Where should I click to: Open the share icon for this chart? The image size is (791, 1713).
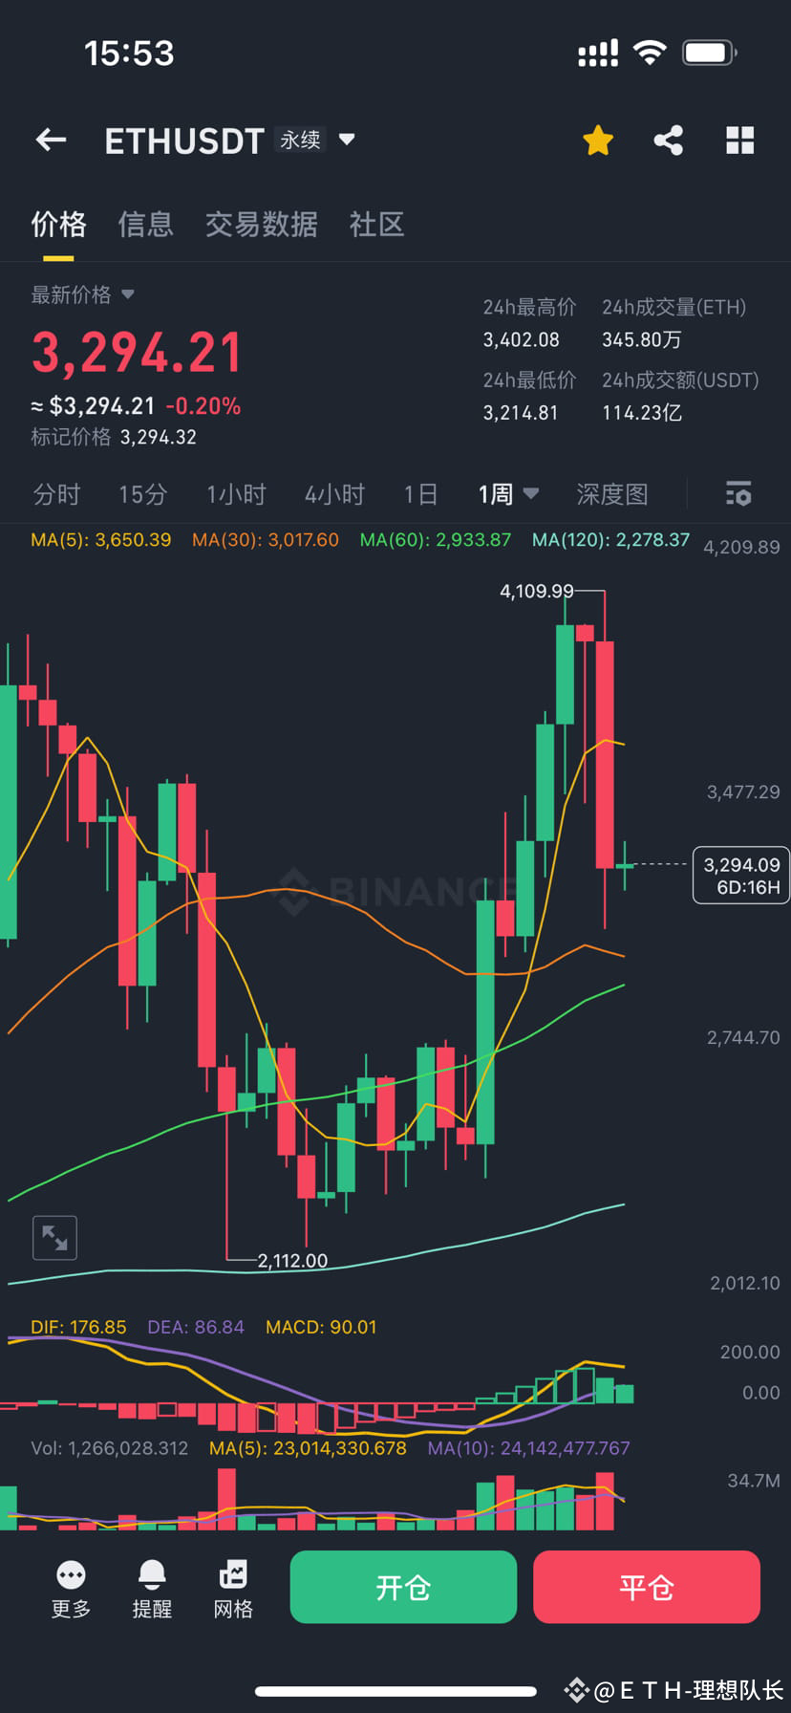668,140
